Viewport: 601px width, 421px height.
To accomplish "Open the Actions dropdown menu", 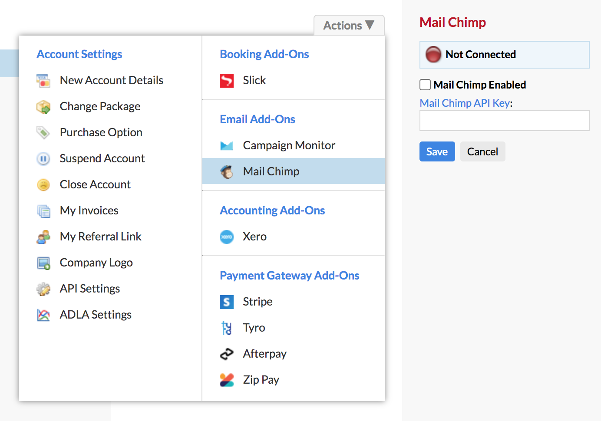I will point(349,25).
